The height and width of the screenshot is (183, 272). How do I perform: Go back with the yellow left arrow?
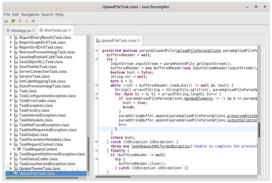pyautogui.click(x=26, y=21)
